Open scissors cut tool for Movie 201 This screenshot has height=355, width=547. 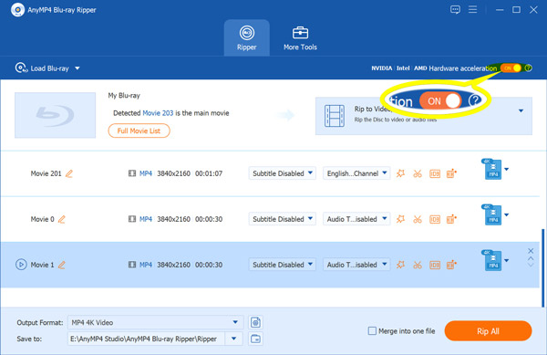tap(418, 173)
